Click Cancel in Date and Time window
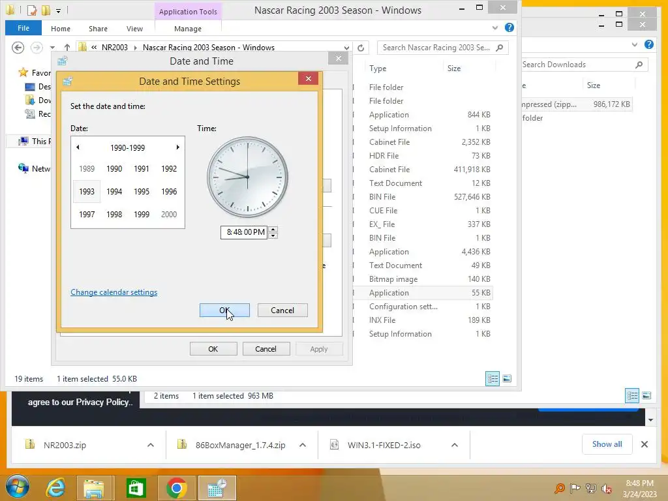This screenshot has height=501, width=668. (266, 349)
